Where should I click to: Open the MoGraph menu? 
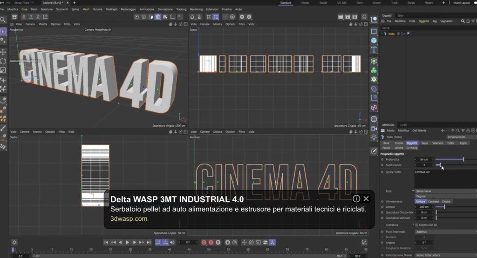[x=111, y=9]
